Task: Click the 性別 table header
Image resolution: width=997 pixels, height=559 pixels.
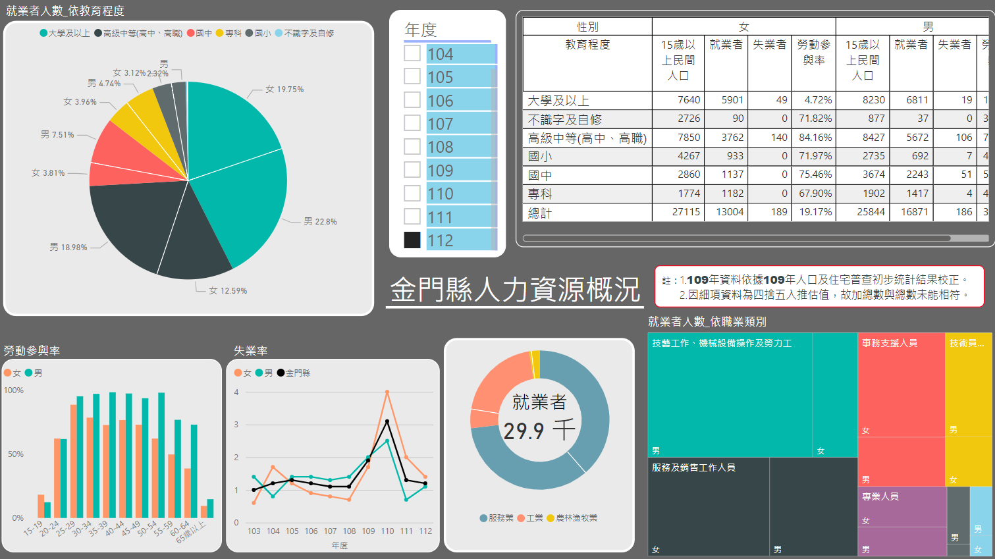Action: click(587, 26)
